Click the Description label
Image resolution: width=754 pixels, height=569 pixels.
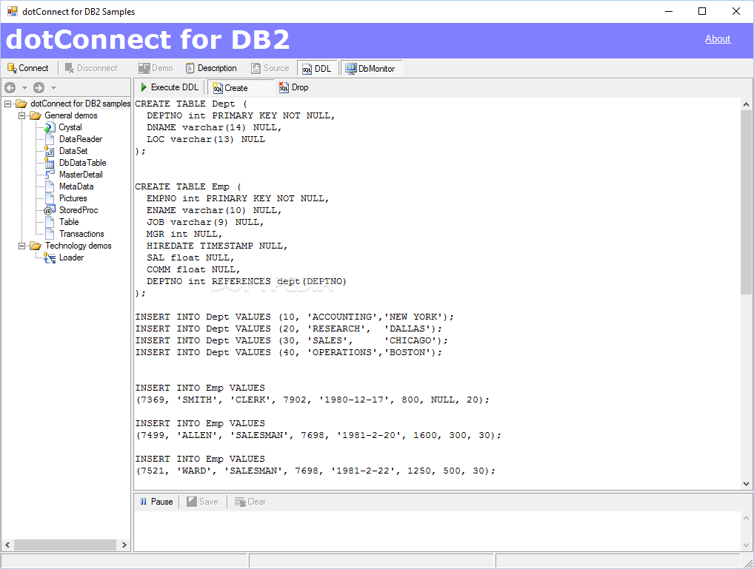tap(217, 68)
